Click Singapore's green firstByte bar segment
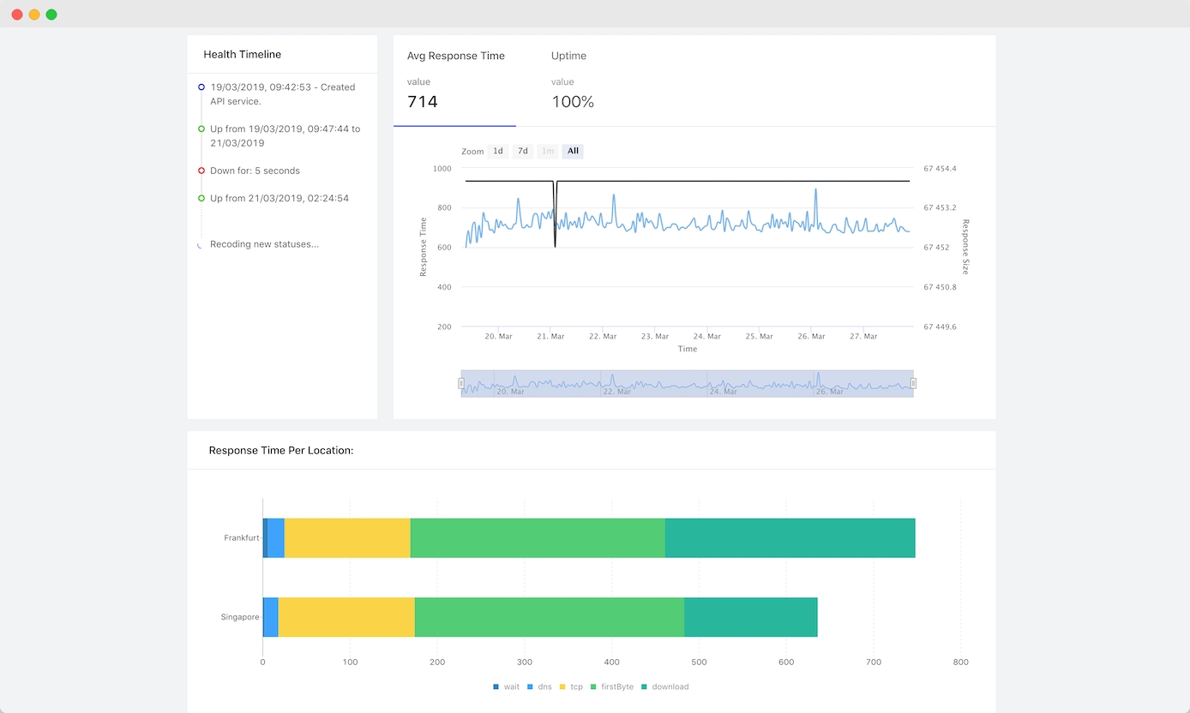This screenshot has width=1190, height=713. tap(549, 617)
